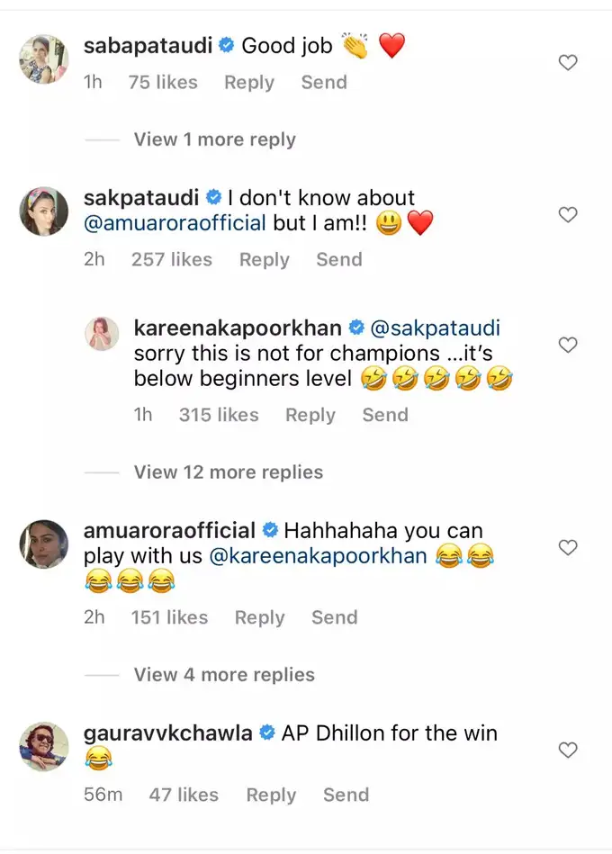Toggle like on kareenakapoorkhan's reply
Image resolution: width=612 pixels, height=854 pixels.
tap(568, 345)
